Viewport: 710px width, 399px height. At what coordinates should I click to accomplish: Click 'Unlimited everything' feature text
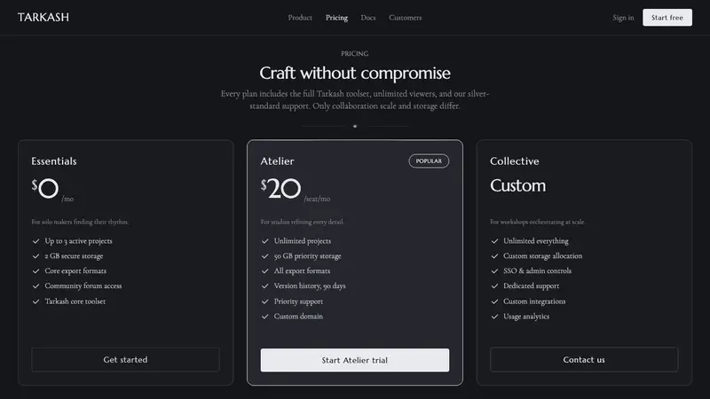pyautogui.click(x=536, y=241)
